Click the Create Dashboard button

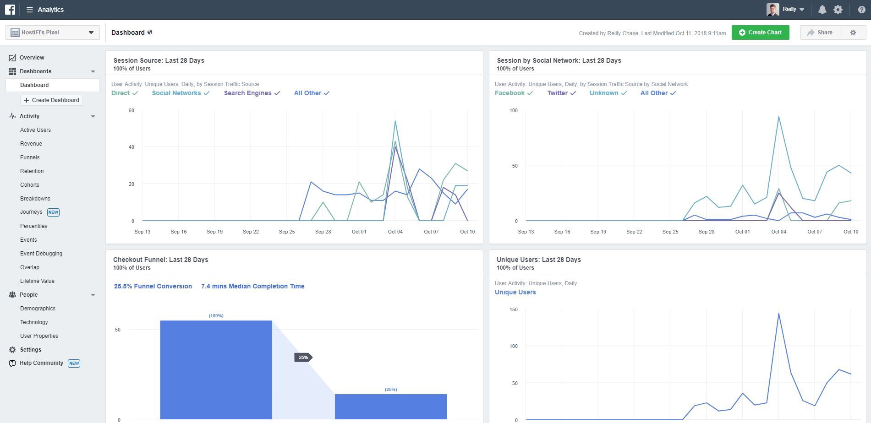tap(51, 100)
